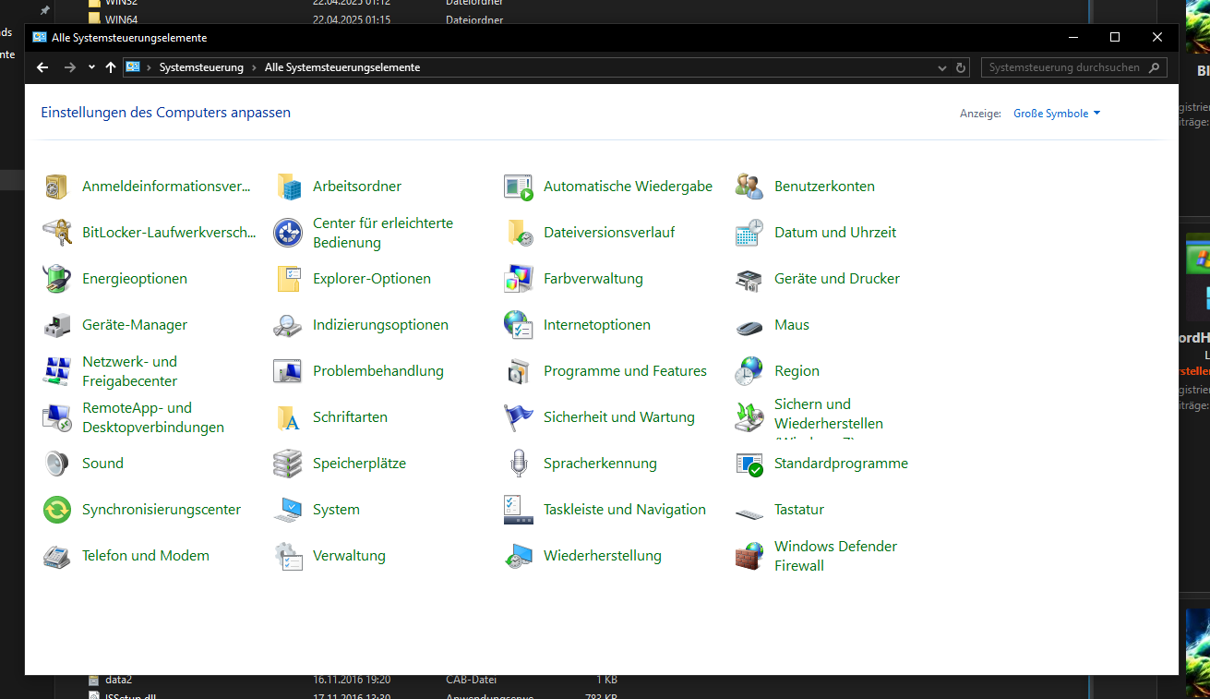Open the Geräte und Drucker icon

(749, 279)
